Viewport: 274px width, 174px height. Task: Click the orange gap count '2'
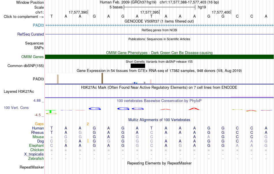pyautogui.click(x=88, y=124)
